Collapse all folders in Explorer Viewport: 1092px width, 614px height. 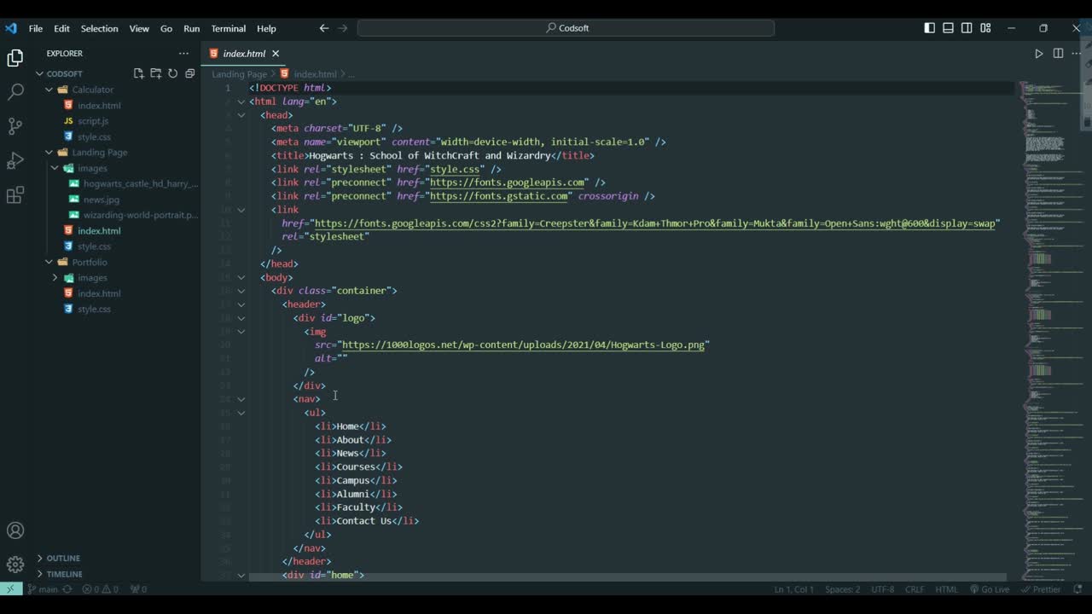pos(189,73)
